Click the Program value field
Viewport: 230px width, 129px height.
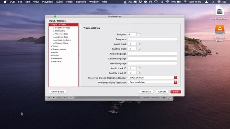pyautogui.click(x=132, y=34)
